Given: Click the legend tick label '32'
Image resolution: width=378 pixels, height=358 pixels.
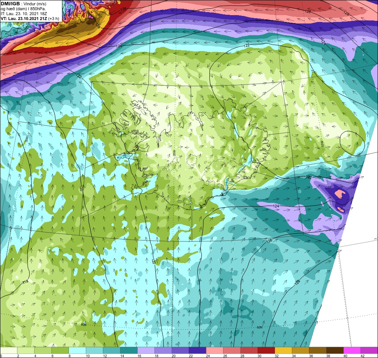Looking at the screenshot, I should tap(277, 356).
